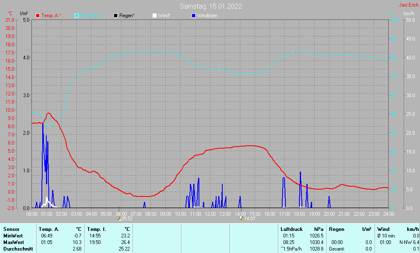
Task: Click the chart title Samstag, 15.01.2022
Action: 210,6
